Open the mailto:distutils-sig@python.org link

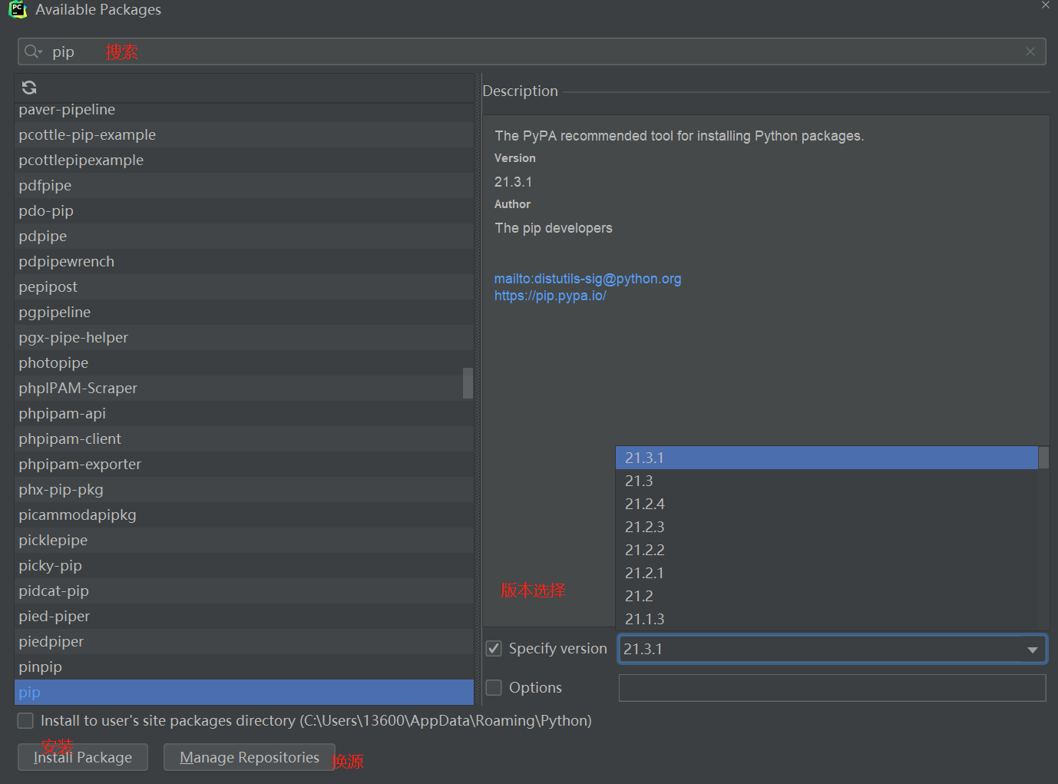coord(587,279)
